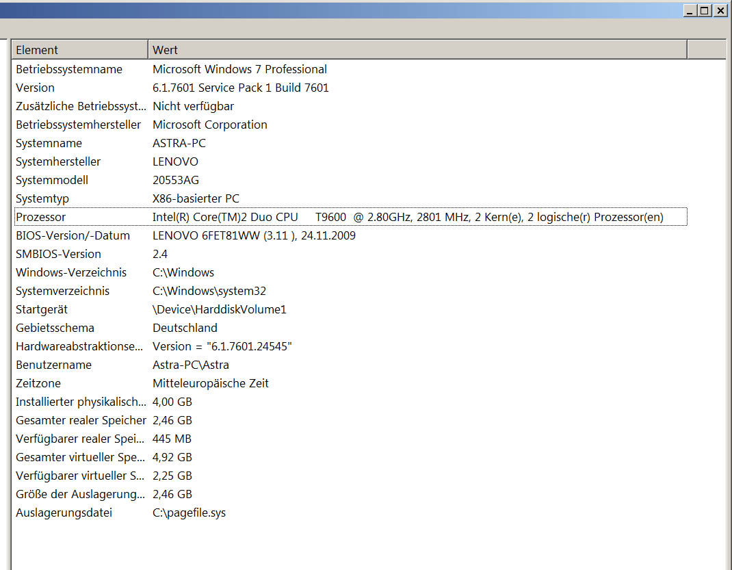Select the value Mitteleuropäische Zeit
Viewport: 732px width, 570px height.
(x=211, y=383)
